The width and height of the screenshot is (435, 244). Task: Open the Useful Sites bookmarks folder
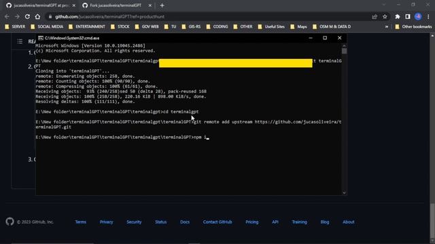click(271, 26)
